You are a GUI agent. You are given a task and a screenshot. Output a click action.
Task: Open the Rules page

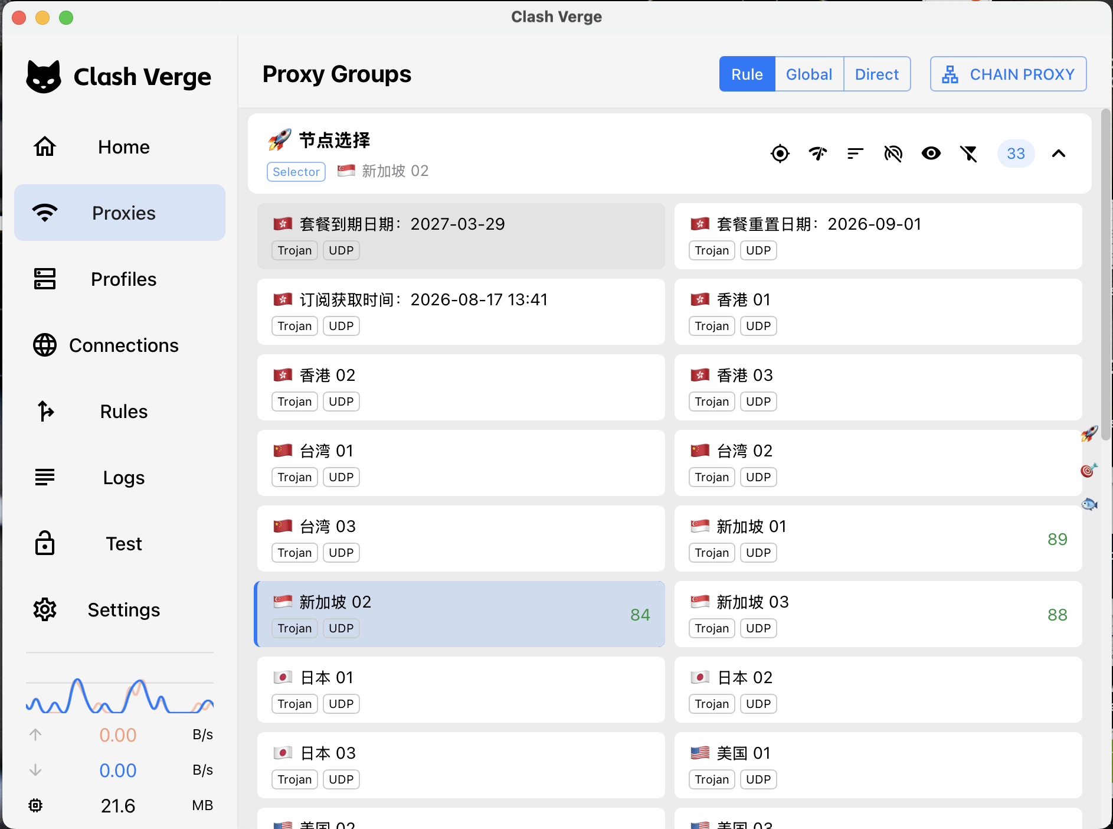[120, 411]
